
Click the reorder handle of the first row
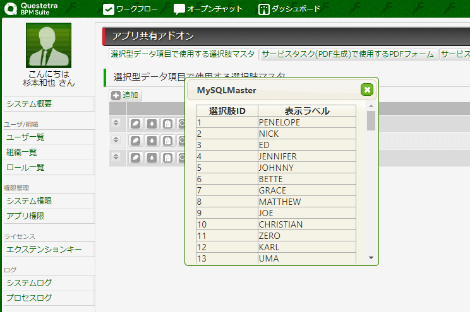[x=116, y=123]
